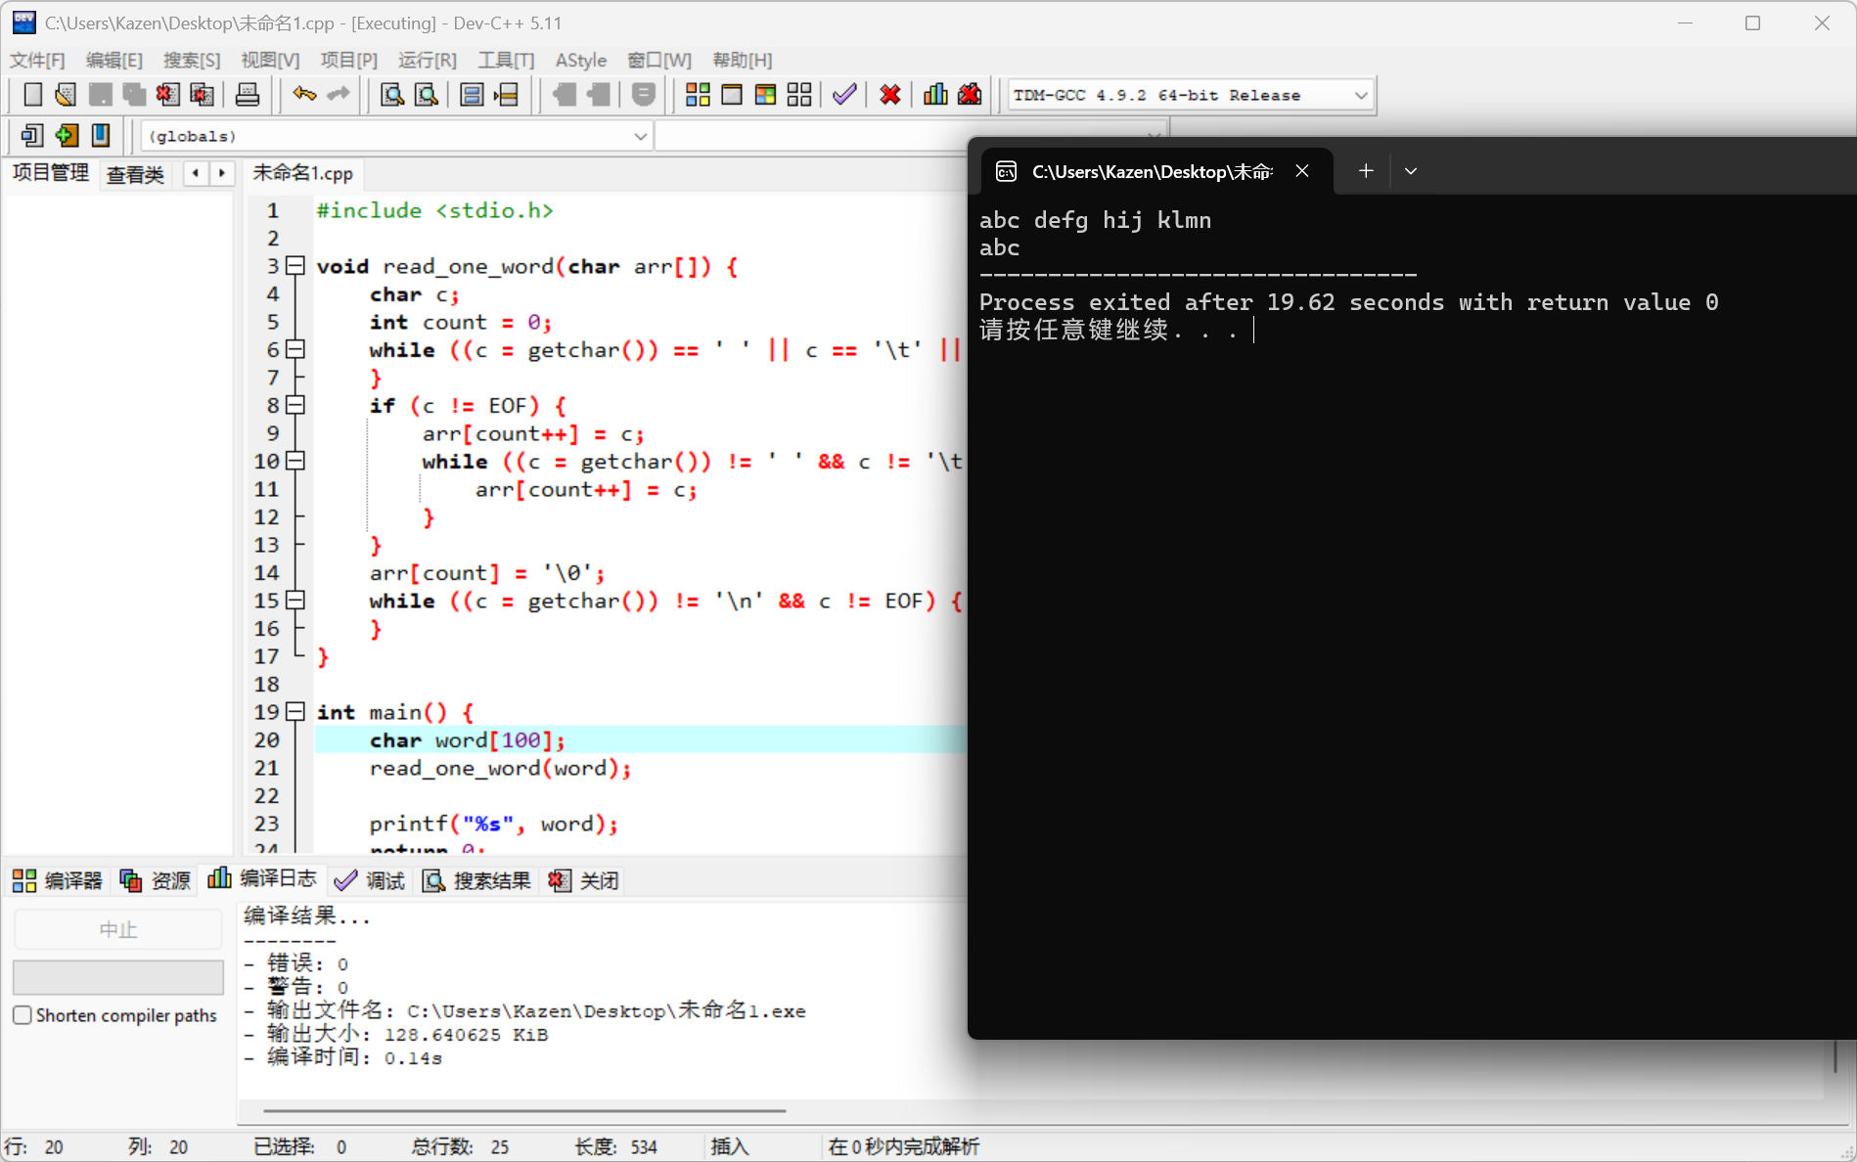The image size is (1857, 1162).
Task: Open the 文件[F] menu
Action: pyautogui.click(x=37, y=61)
